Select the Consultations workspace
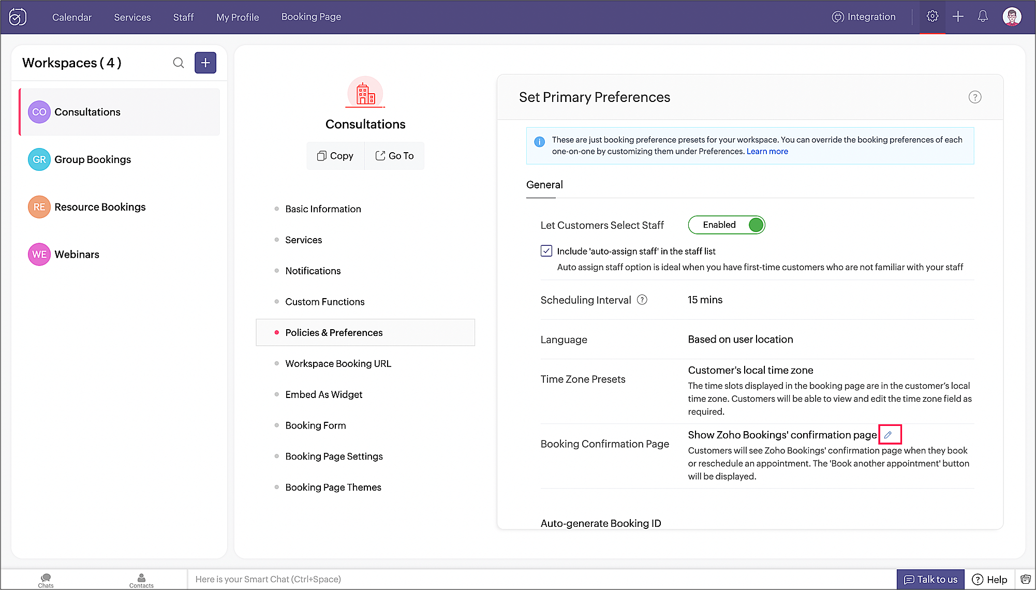Image resolution: width=1036 pixels, height=590 pixels. (x=120, y=112)
